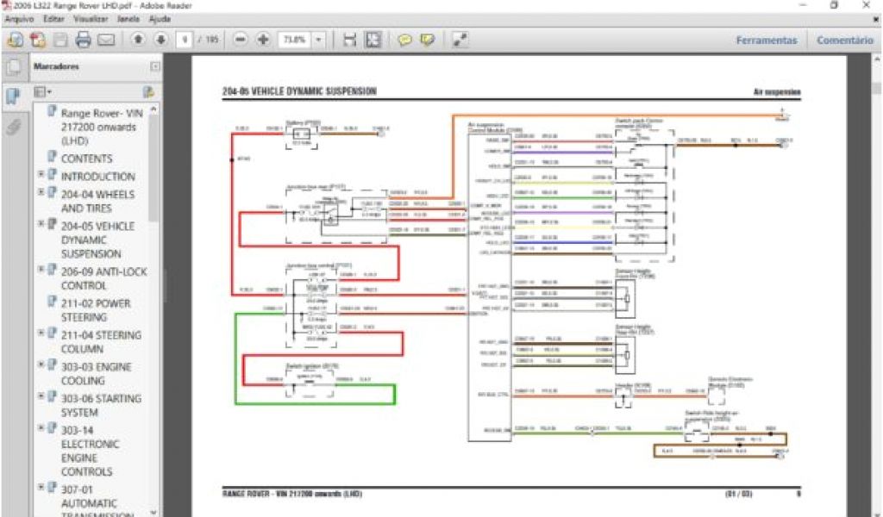Click the Print icon in toolbar
The width and height of the screenshot is (883, 517).
[x=83, y=40]
